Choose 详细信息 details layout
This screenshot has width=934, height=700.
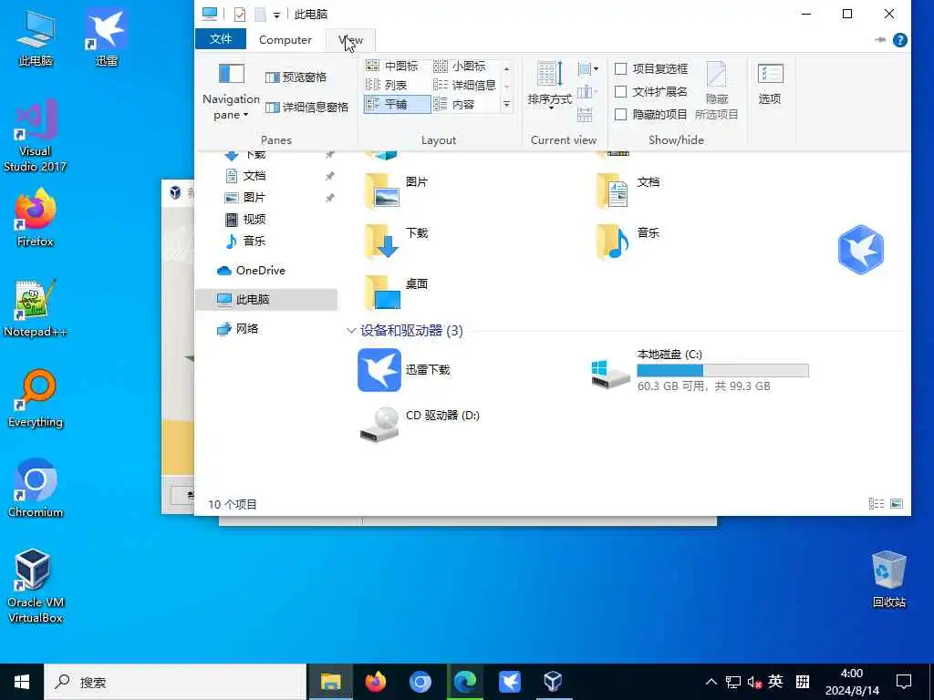coord(464,85)
